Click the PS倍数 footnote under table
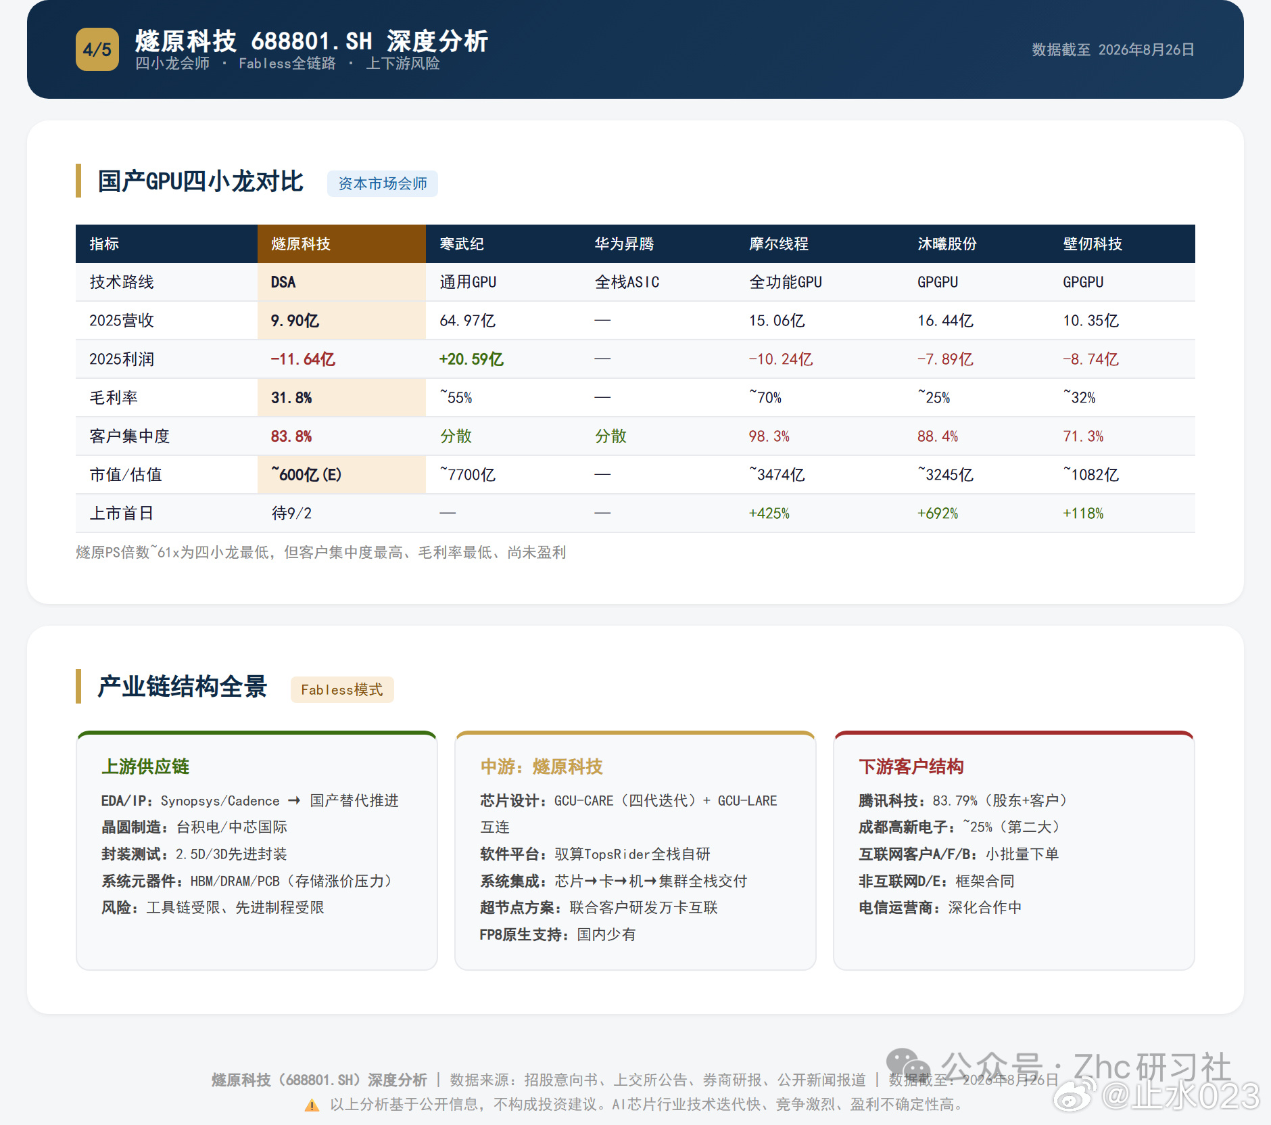Screen dimensions: 1271x1125 coord(320,553)
